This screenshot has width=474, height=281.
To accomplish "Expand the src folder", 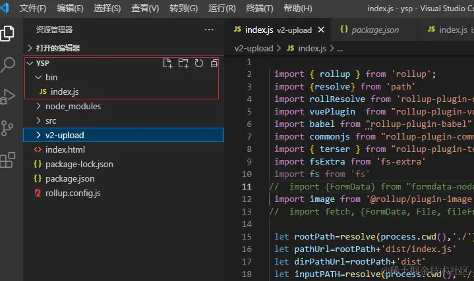I will (x=51, y=120).
